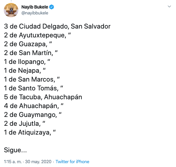Viewport: 176px width, 167px height.
Task: Click the 2 de Jujutla line
Action: click(x=25, y=124)
